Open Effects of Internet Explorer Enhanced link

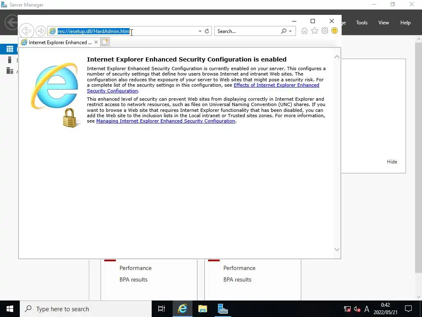(x=277, y=85)
